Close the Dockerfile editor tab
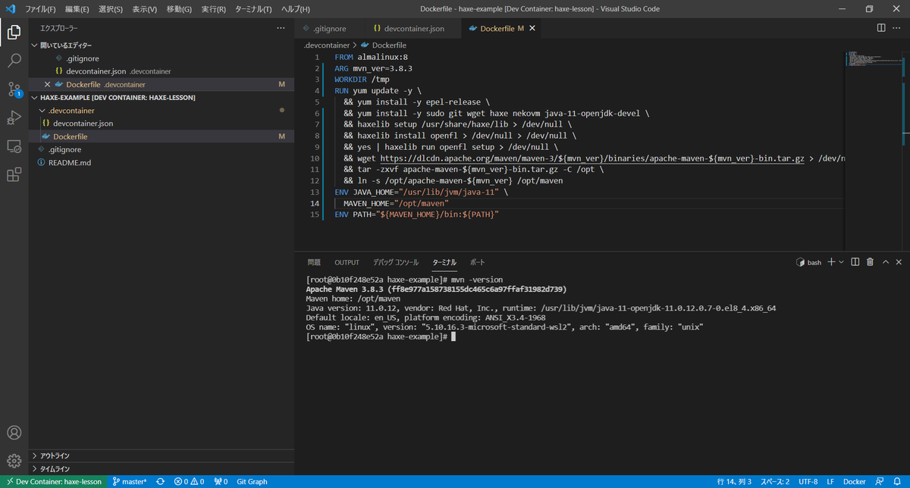The image size is (910, 488). [x=532, y=29]
